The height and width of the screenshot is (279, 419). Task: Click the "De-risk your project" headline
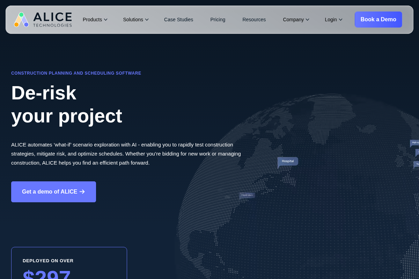67,104
